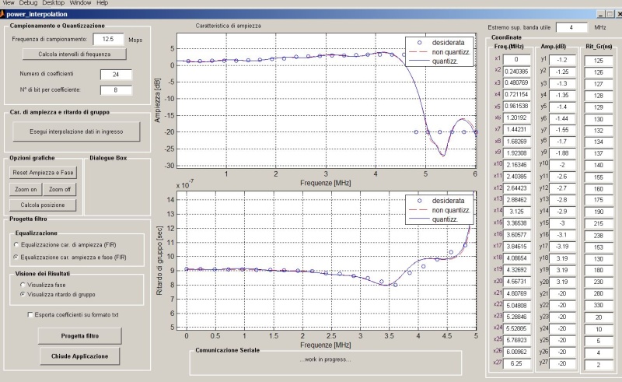
Task: Tick Esporta coefficienti su formato txt checkbox
Action: click(x=30, y=314)
